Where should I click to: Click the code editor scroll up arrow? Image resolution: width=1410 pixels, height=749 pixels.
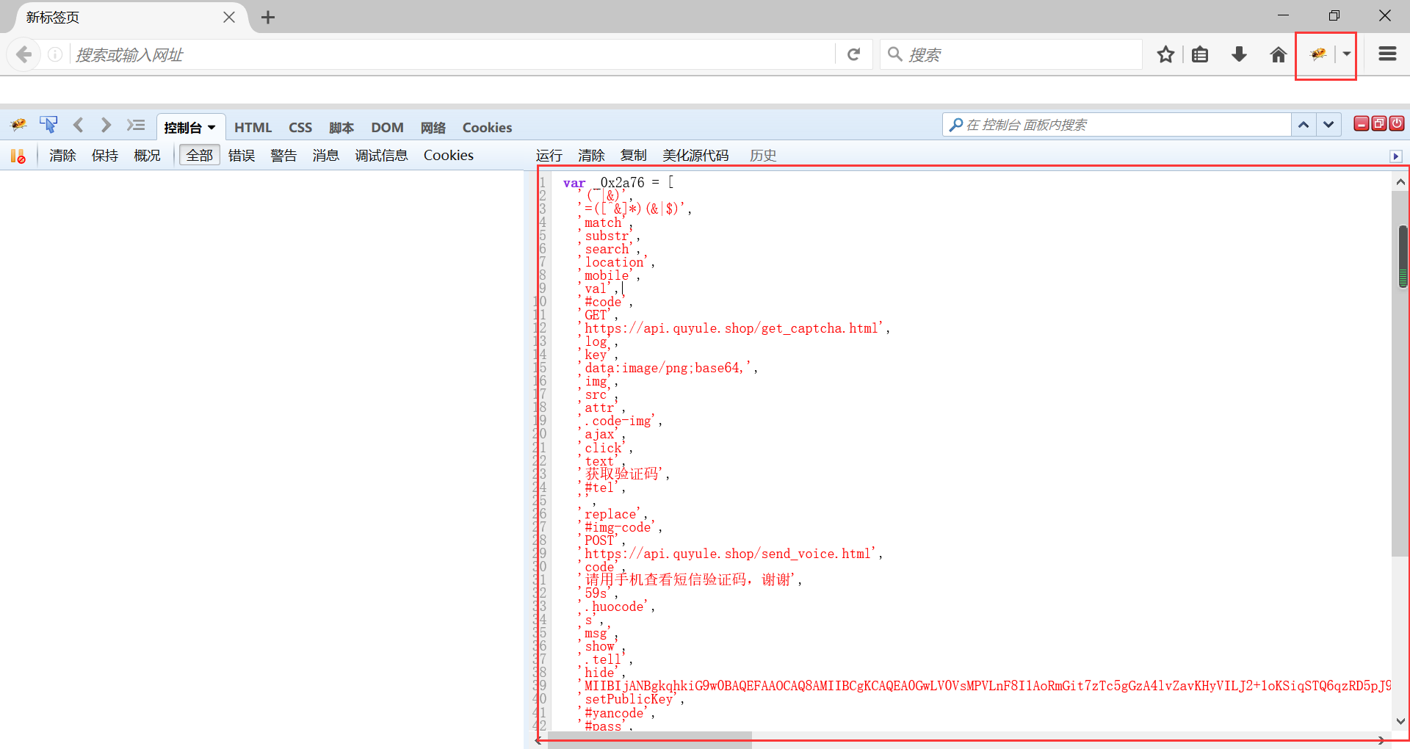pos(1400,182)
